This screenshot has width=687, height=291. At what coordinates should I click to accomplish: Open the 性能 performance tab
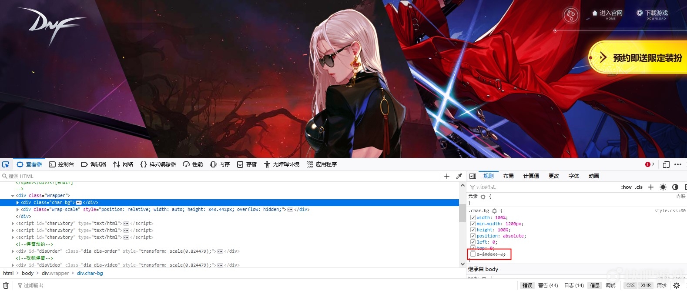[193, 164]
